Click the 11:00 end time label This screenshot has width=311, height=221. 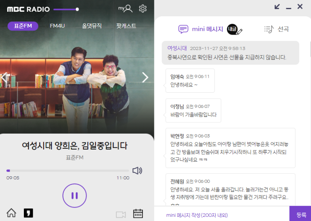click(123, 178)
